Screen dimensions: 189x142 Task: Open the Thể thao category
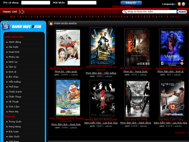tap(14, 87)
